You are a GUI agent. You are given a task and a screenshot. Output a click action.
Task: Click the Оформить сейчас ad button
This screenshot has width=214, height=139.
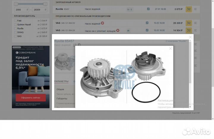coord(29,98)
